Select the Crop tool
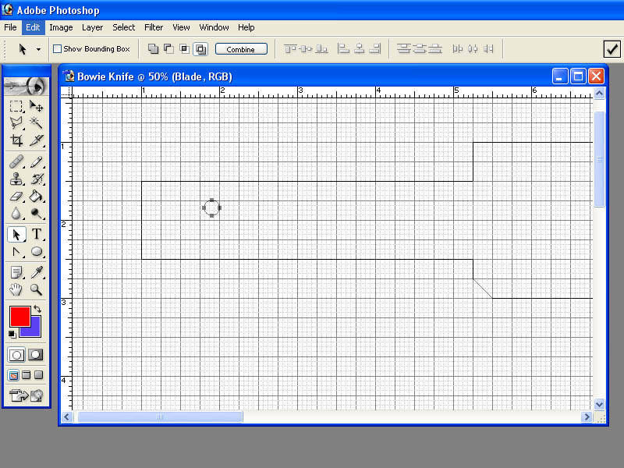Image resolution: width=624 pixels, height=468 pixels. click(x=16, y=140)
